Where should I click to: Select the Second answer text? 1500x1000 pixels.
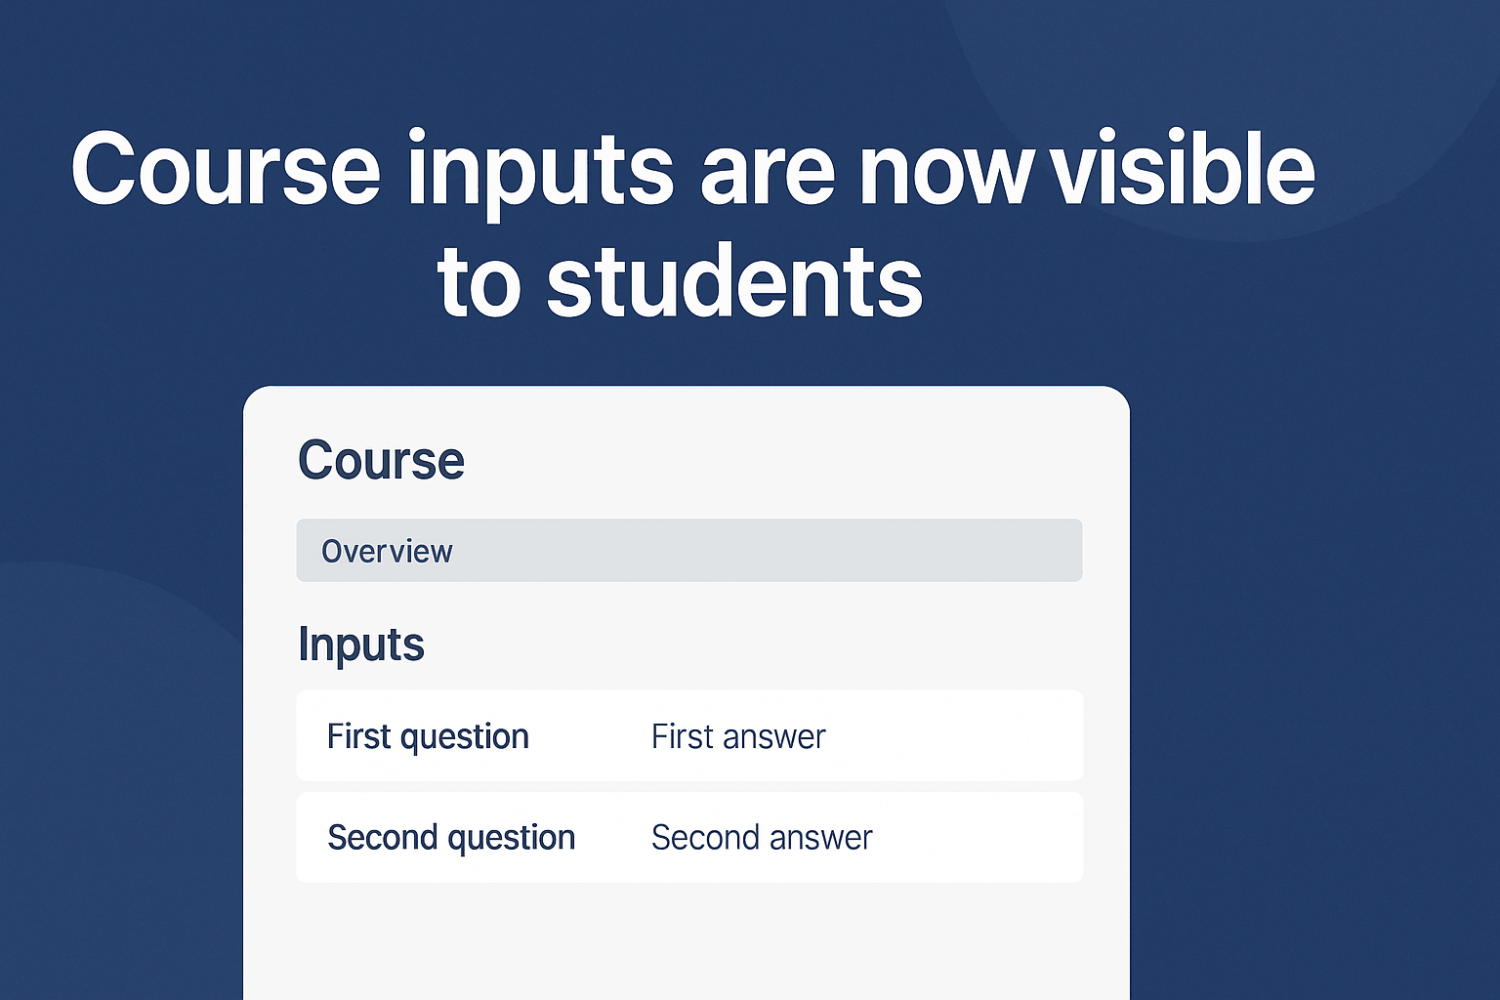(x=762, y=838)
